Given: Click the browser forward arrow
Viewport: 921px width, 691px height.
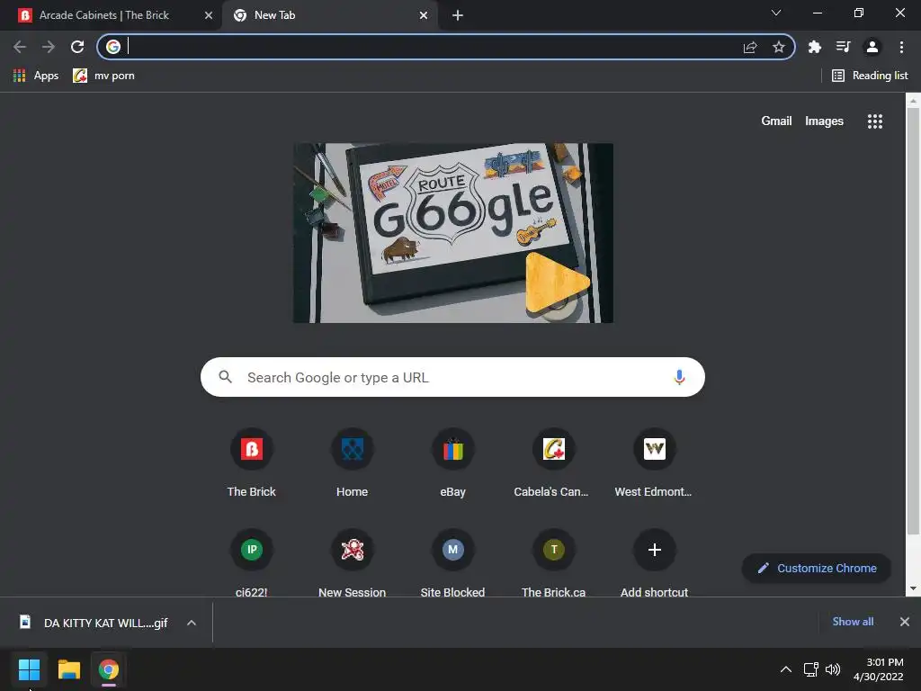Looking at the screenshot, I should point(49,47).
